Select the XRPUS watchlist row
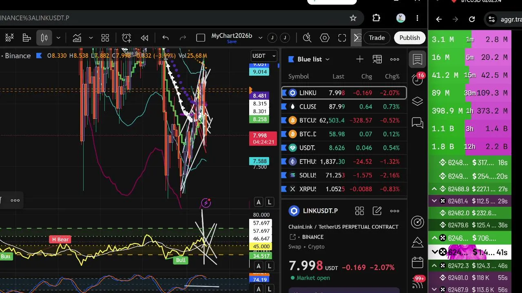Image resolution: width=522 pixels, height=293 pixels. (344, 189)
